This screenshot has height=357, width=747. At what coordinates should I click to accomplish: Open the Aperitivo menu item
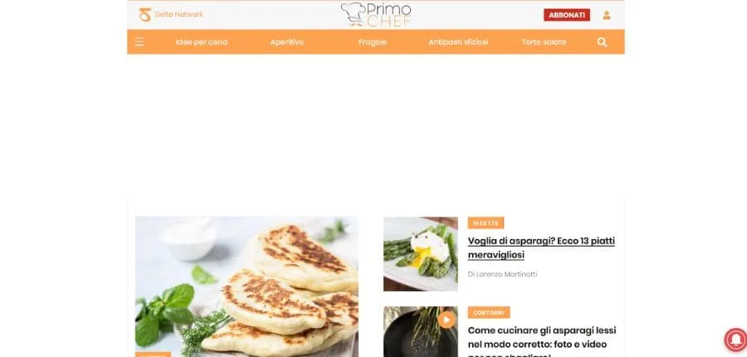click(x=287, y=42)
